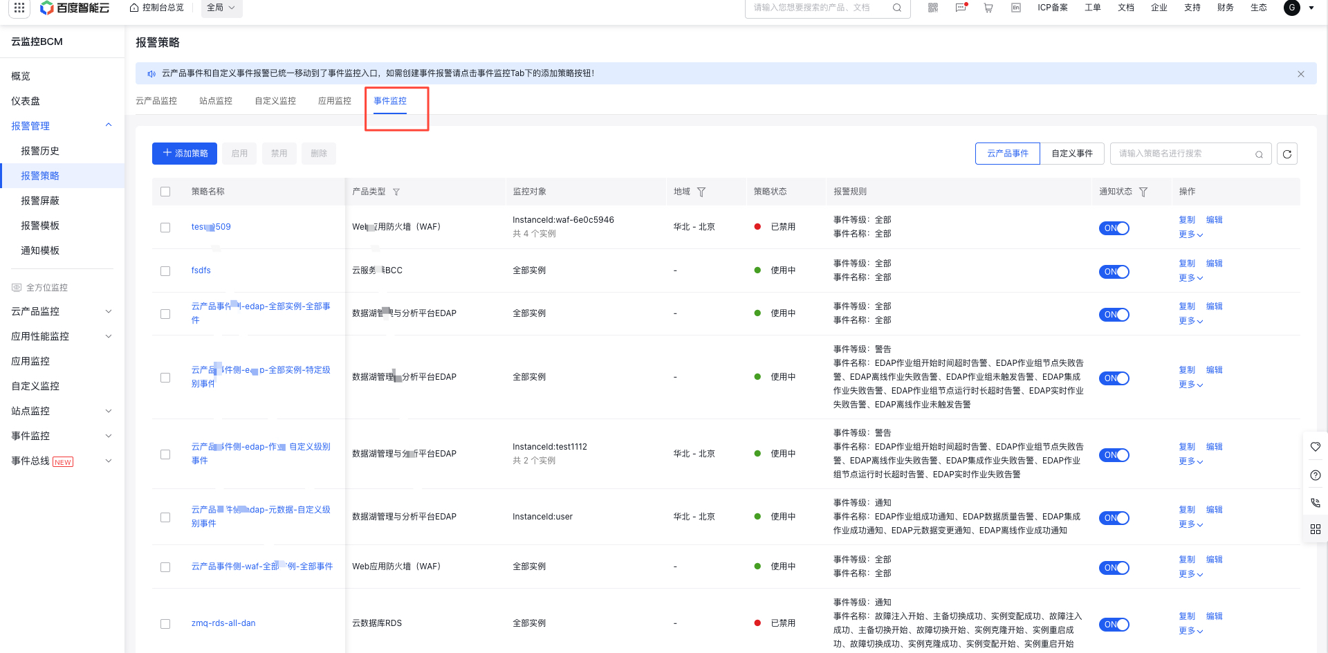This screenshot has height=653, width=1328.
Task: Open the messages icon with red dot
Action: coord(961,8)
